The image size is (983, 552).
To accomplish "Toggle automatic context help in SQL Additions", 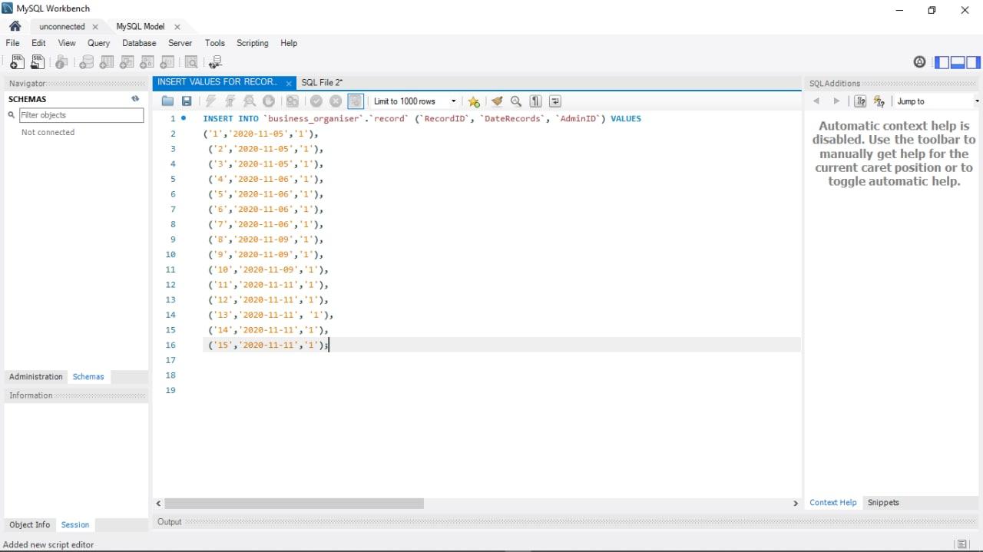I will [879, 101].
